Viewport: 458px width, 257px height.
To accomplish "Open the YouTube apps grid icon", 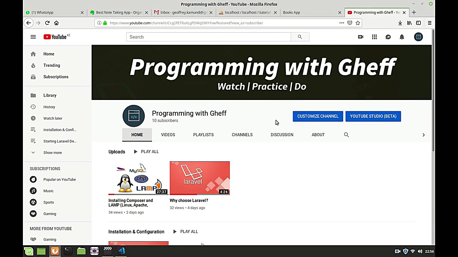I will coord(374,37).
